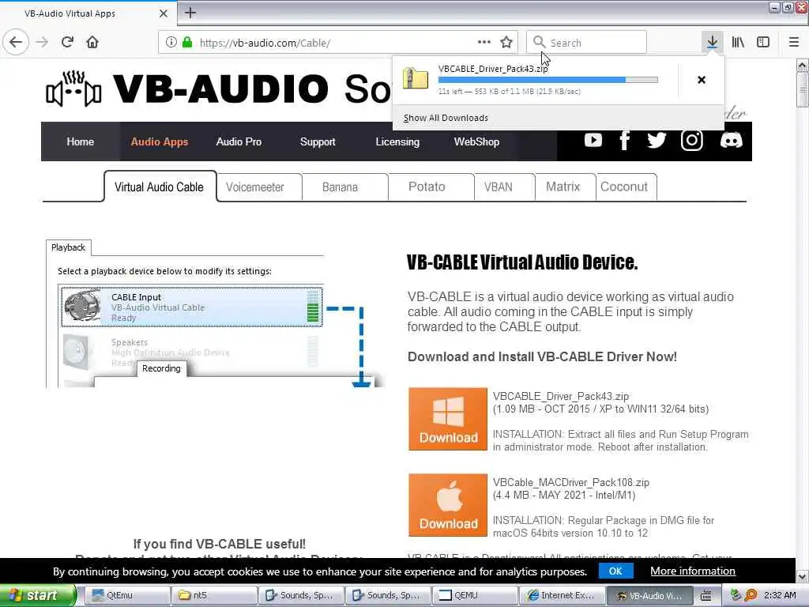Viewport: 809px width, 607px height.
Task: Click the Playback tab in the illustration
Action: [68, 247]
